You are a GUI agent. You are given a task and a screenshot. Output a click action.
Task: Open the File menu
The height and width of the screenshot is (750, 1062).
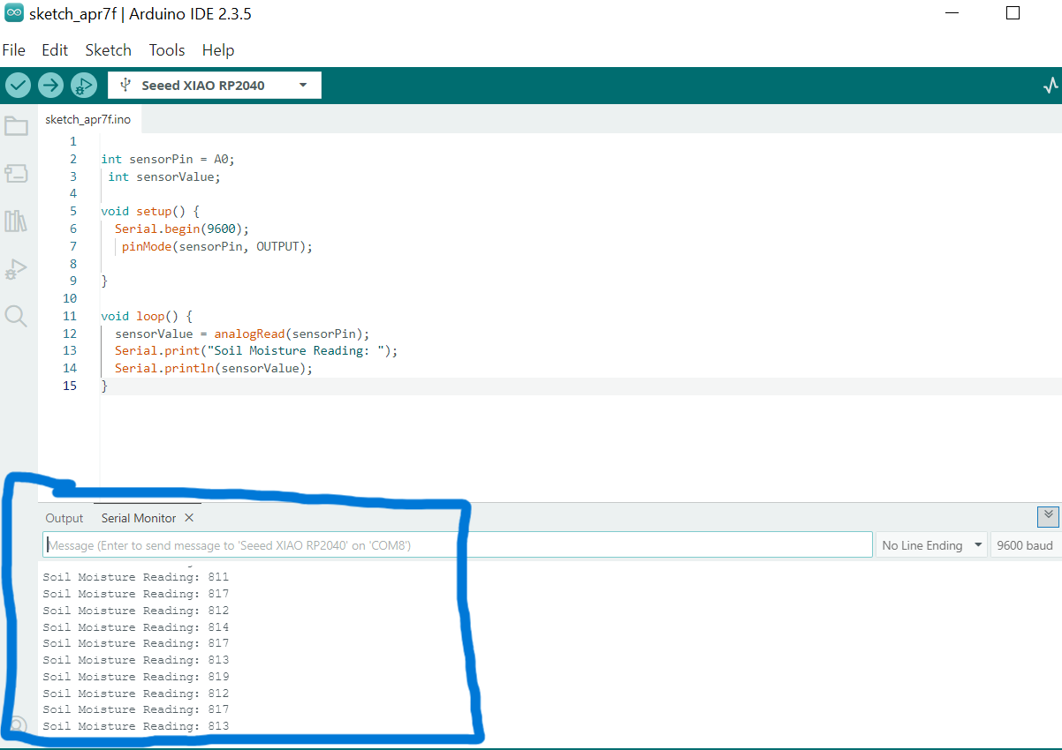click(x=13, y=50)
